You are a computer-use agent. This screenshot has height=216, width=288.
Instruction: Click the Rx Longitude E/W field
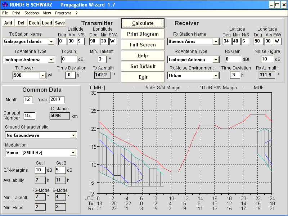point(278,41)
